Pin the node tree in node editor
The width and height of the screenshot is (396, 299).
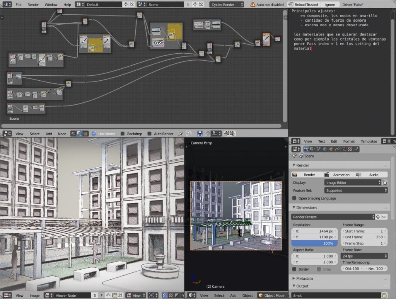pyautogui.click(x=181, y=134)
